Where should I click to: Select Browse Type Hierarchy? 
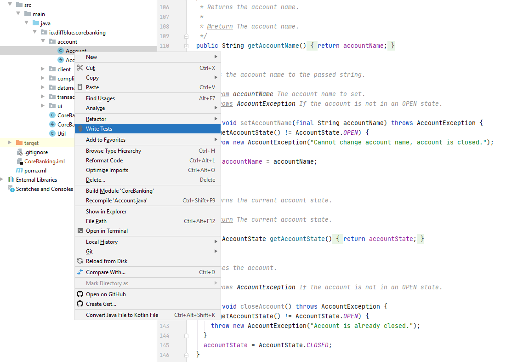coord(148,150)
